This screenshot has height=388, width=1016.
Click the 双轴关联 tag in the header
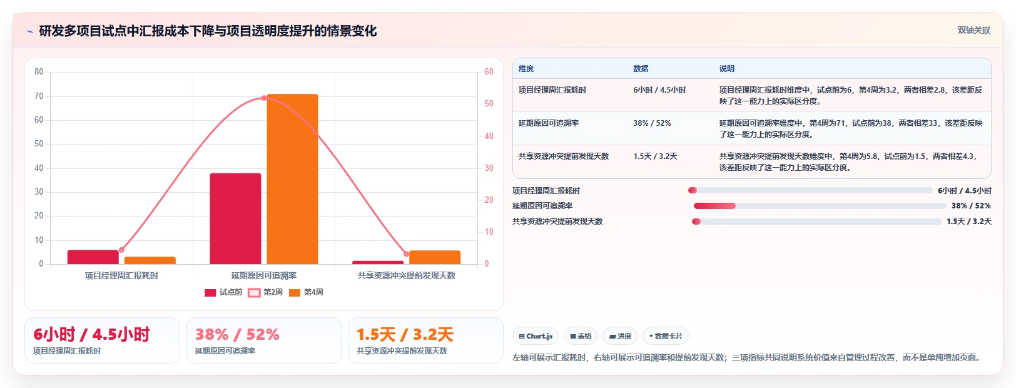[974, 30]
